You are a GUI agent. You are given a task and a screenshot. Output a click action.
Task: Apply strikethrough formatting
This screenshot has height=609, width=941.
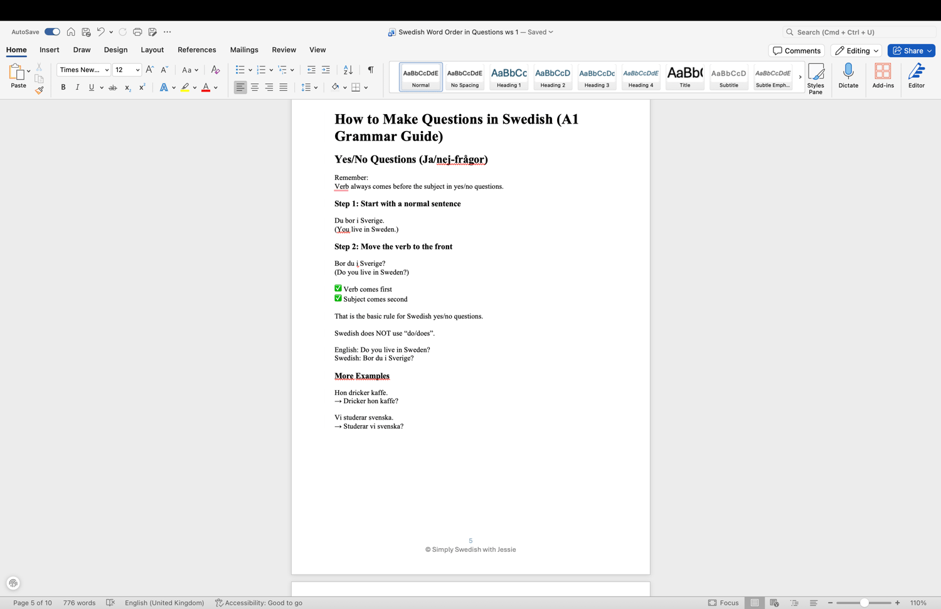coord(113,88)
